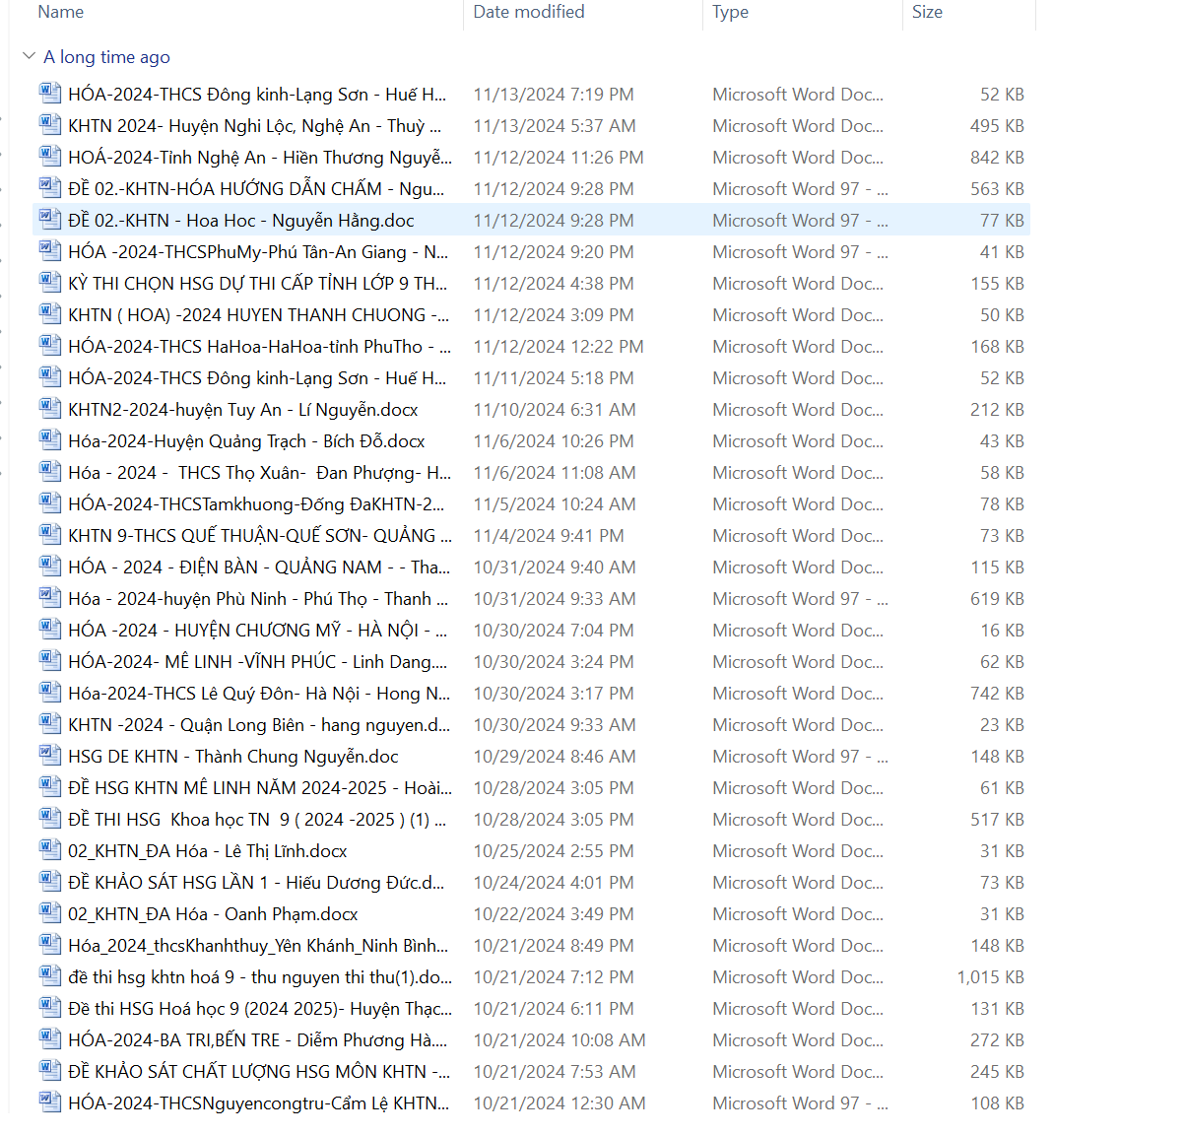The width and height of the screenshot is (1185, 1135).
Task: Click icon beside HÓA-2024- MÊ LINH -VĨNH PHÚC file
Action: coord(49,661)
